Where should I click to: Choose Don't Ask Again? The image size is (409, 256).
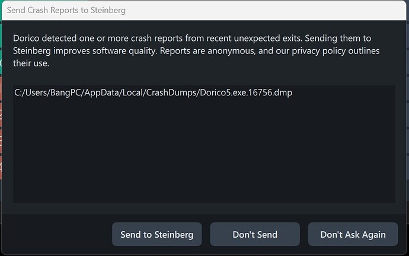(x=353, y=234)
